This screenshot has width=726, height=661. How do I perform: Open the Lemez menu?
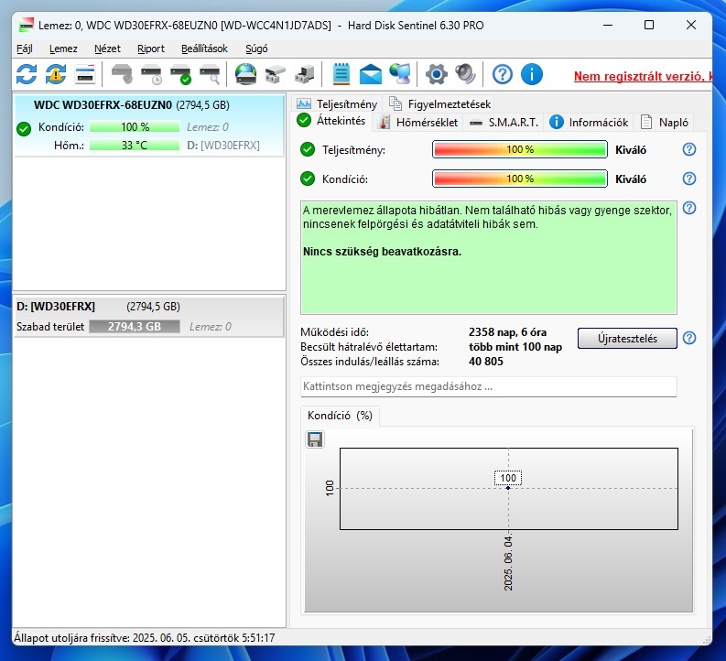pos(63,49)
